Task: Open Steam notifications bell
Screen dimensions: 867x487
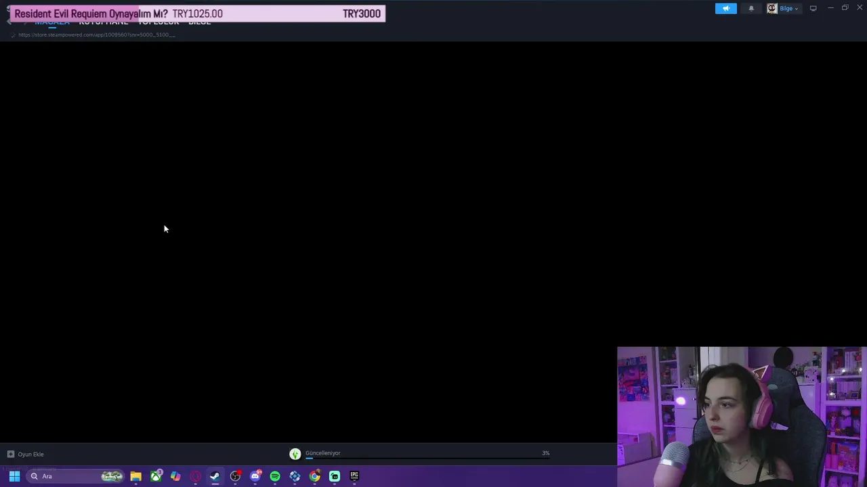Action: pyautogui.click(x=751, y=8)
